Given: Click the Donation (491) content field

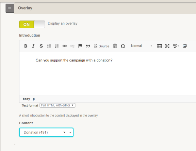Looking at the screenshot, I should click(46, 132).
